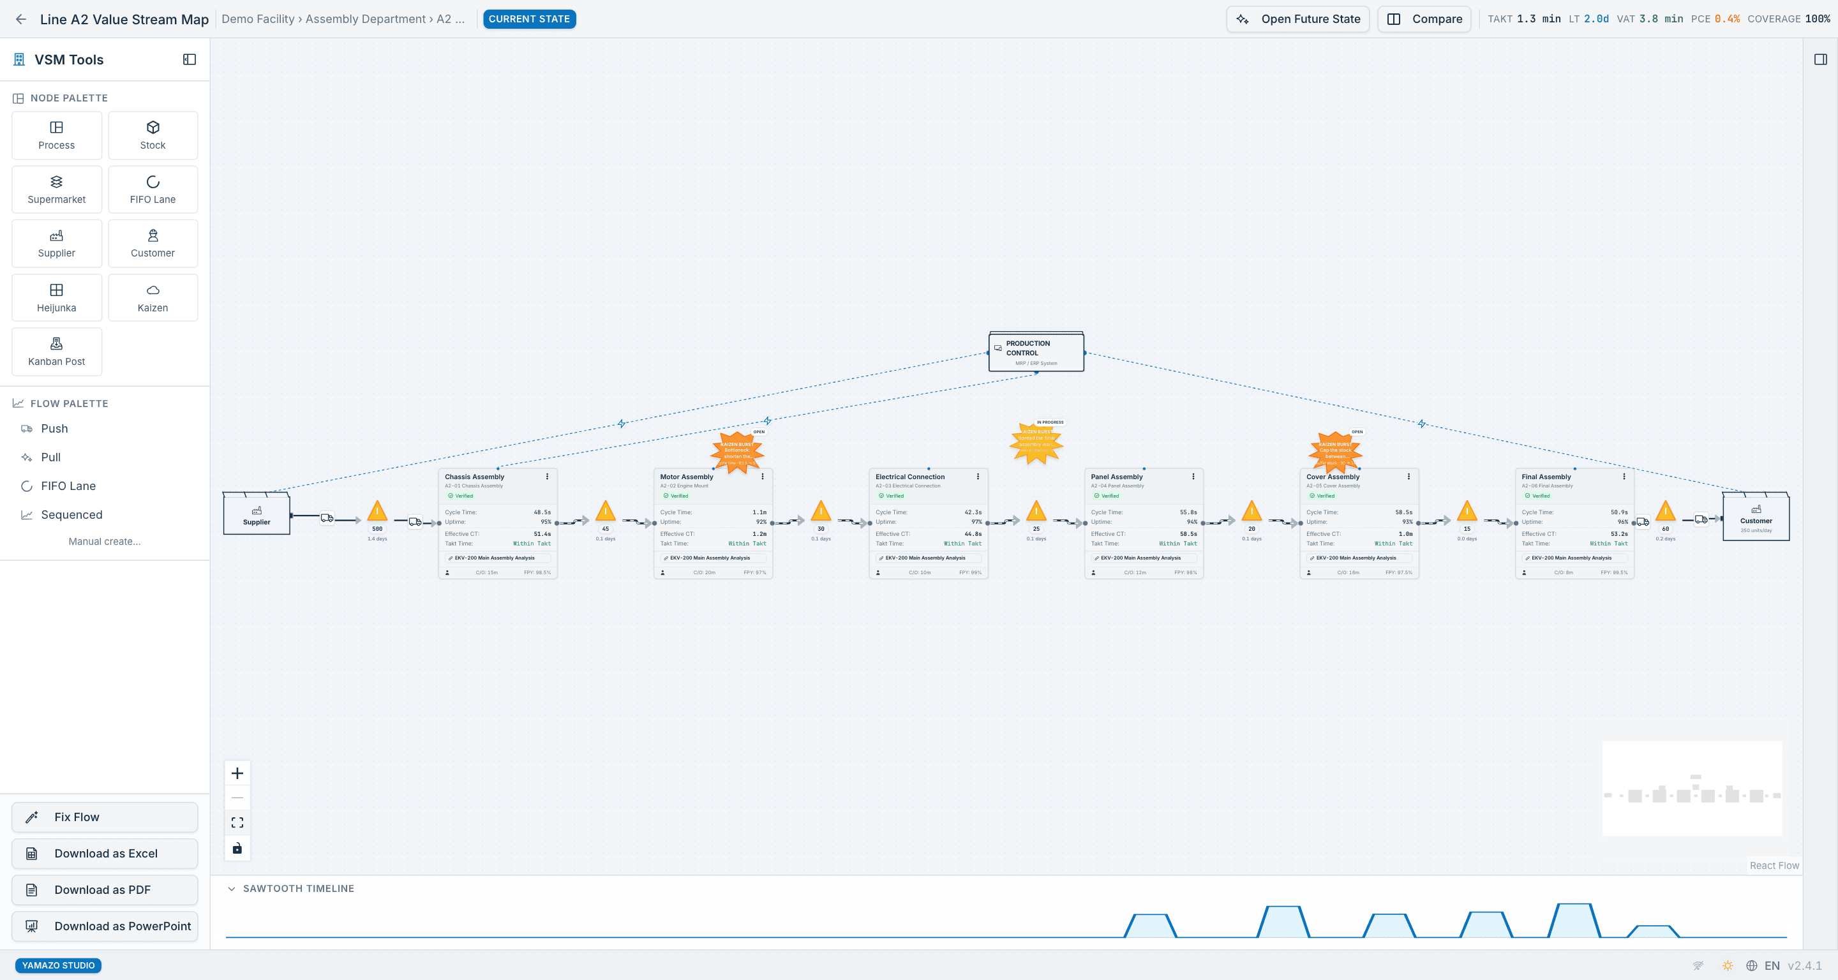The height and width of the screenshot is (980, 1838).
Task: Download the map as PowerPoint
Action: pyautogui.click(x=104, y=926)
